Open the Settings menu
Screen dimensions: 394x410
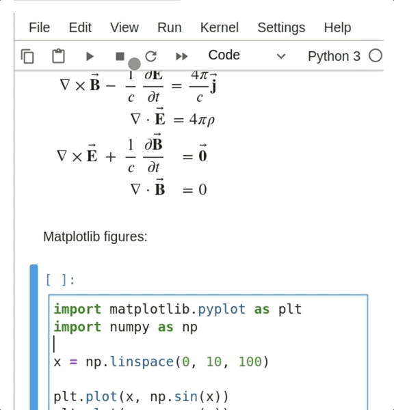pyautogui.click(x=281, y=27)
